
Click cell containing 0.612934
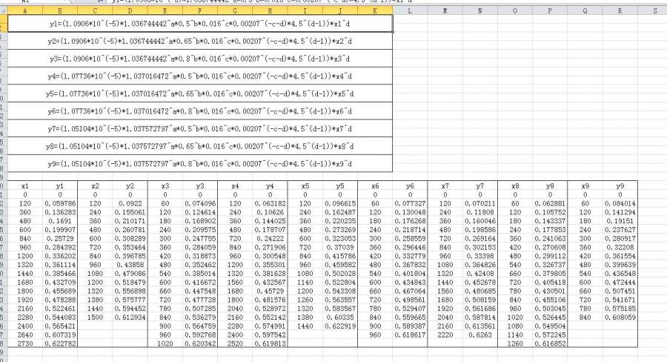[130, 317]
